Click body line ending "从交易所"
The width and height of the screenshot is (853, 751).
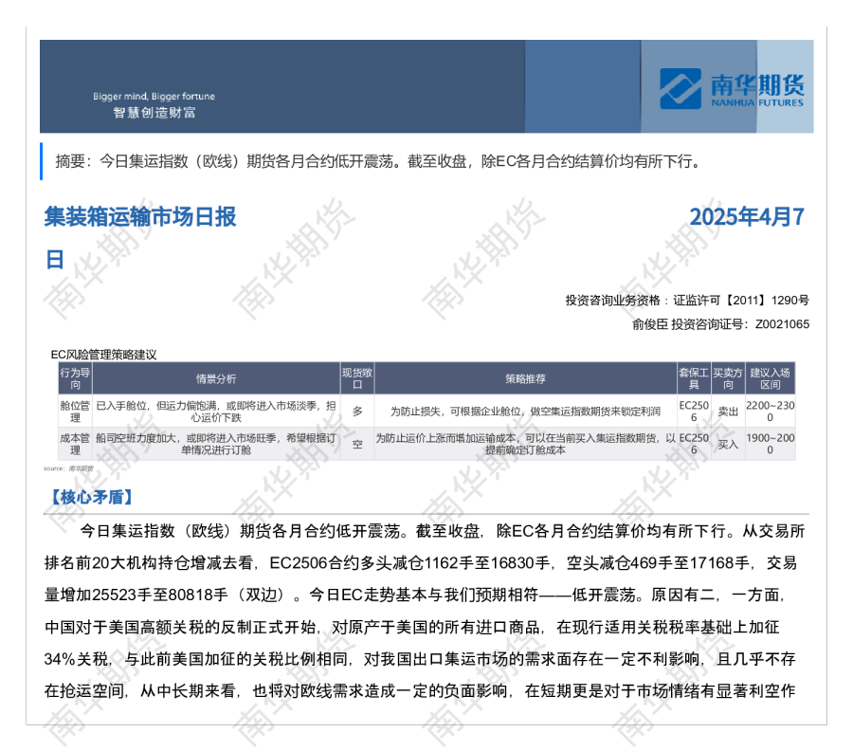443,531
